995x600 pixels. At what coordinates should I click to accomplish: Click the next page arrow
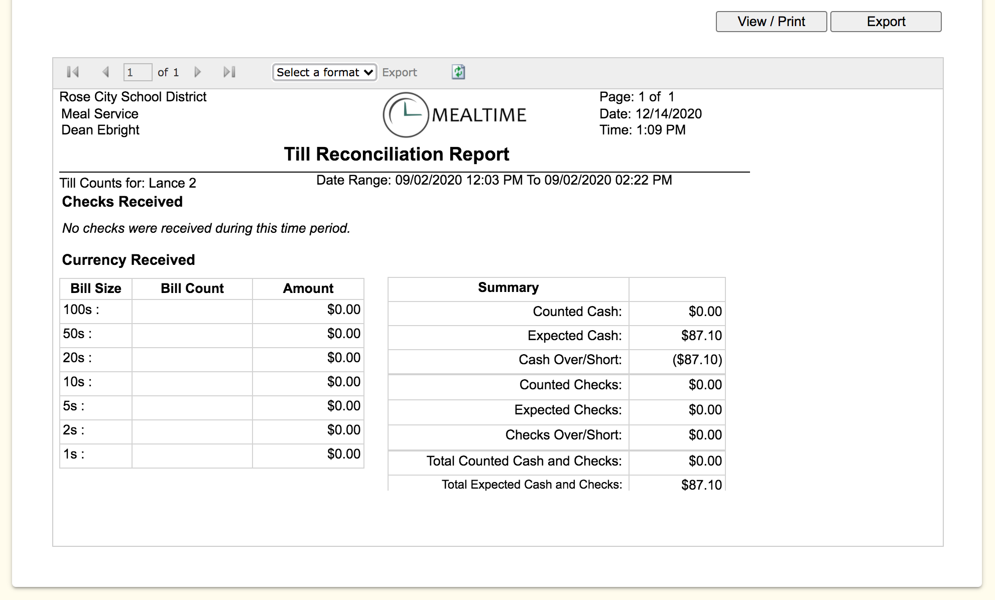point(198,72)
